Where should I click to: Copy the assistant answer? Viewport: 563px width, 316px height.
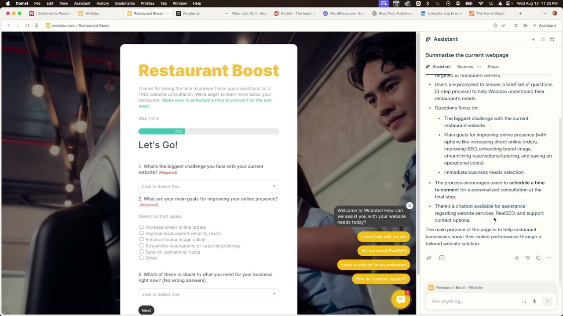(x=538, y=258)
